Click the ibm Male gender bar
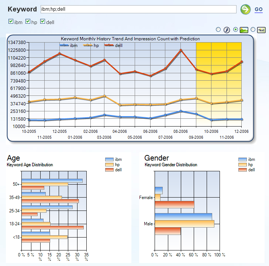Viewport: 269px width, 266px height. pyautogui.click(x=183, y=217)
